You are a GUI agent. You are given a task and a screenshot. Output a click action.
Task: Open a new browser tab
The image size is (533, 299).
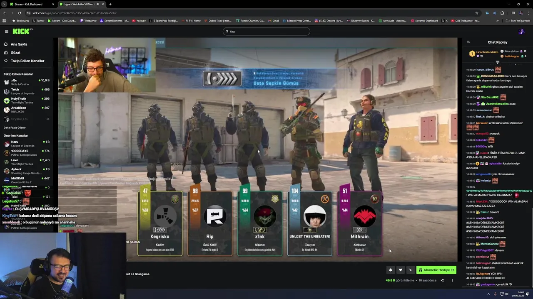[110, 4]
